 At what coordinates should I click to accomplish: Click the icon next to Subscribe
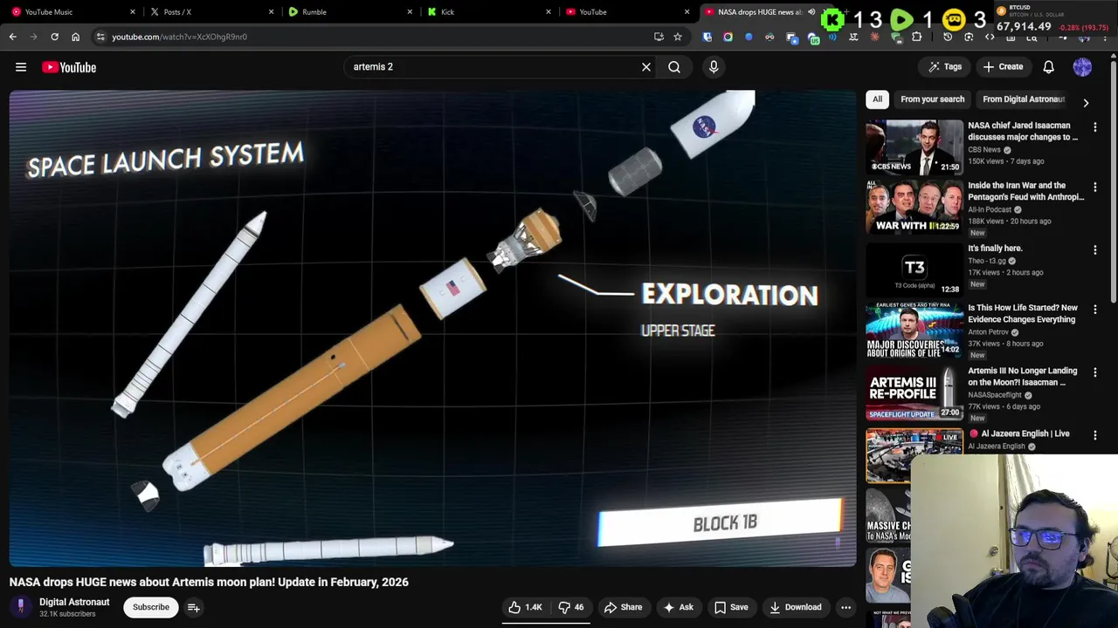click(x=194, y=608)
